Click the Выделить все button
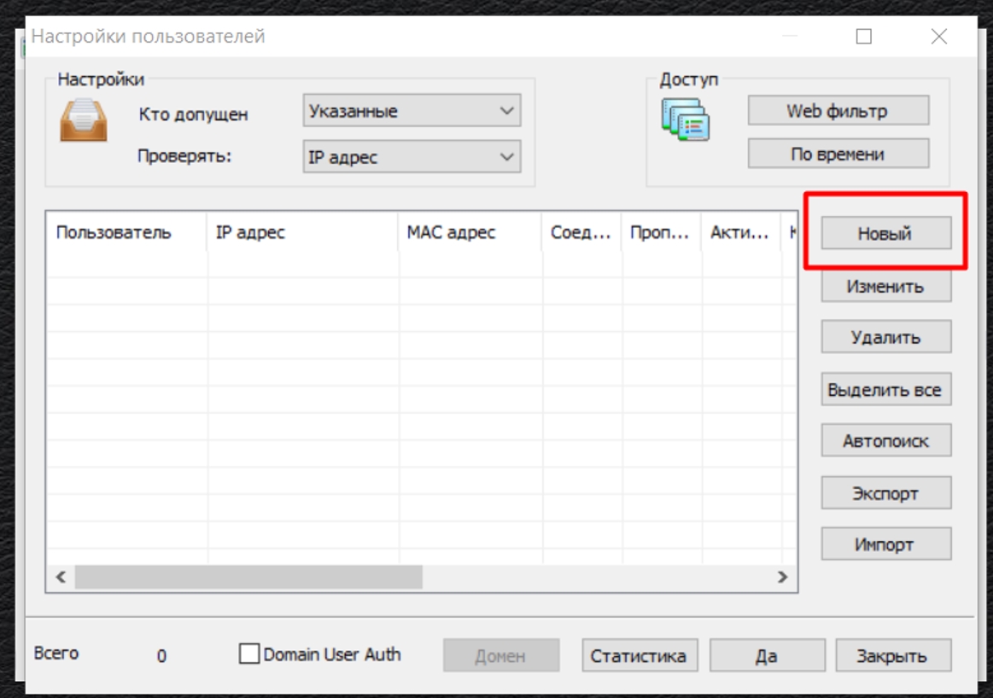Viewport: 993px width, 698px height. (886, 389)
